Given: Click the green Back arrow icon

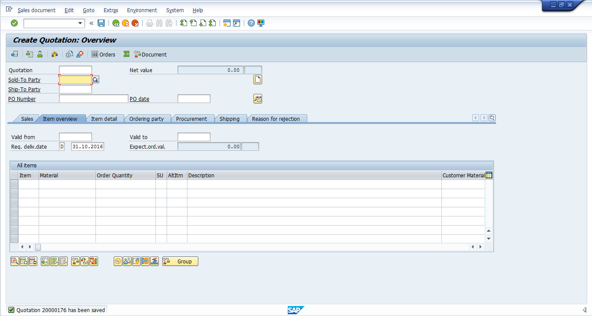Looking at the screenshot, I should click(116, 23).
